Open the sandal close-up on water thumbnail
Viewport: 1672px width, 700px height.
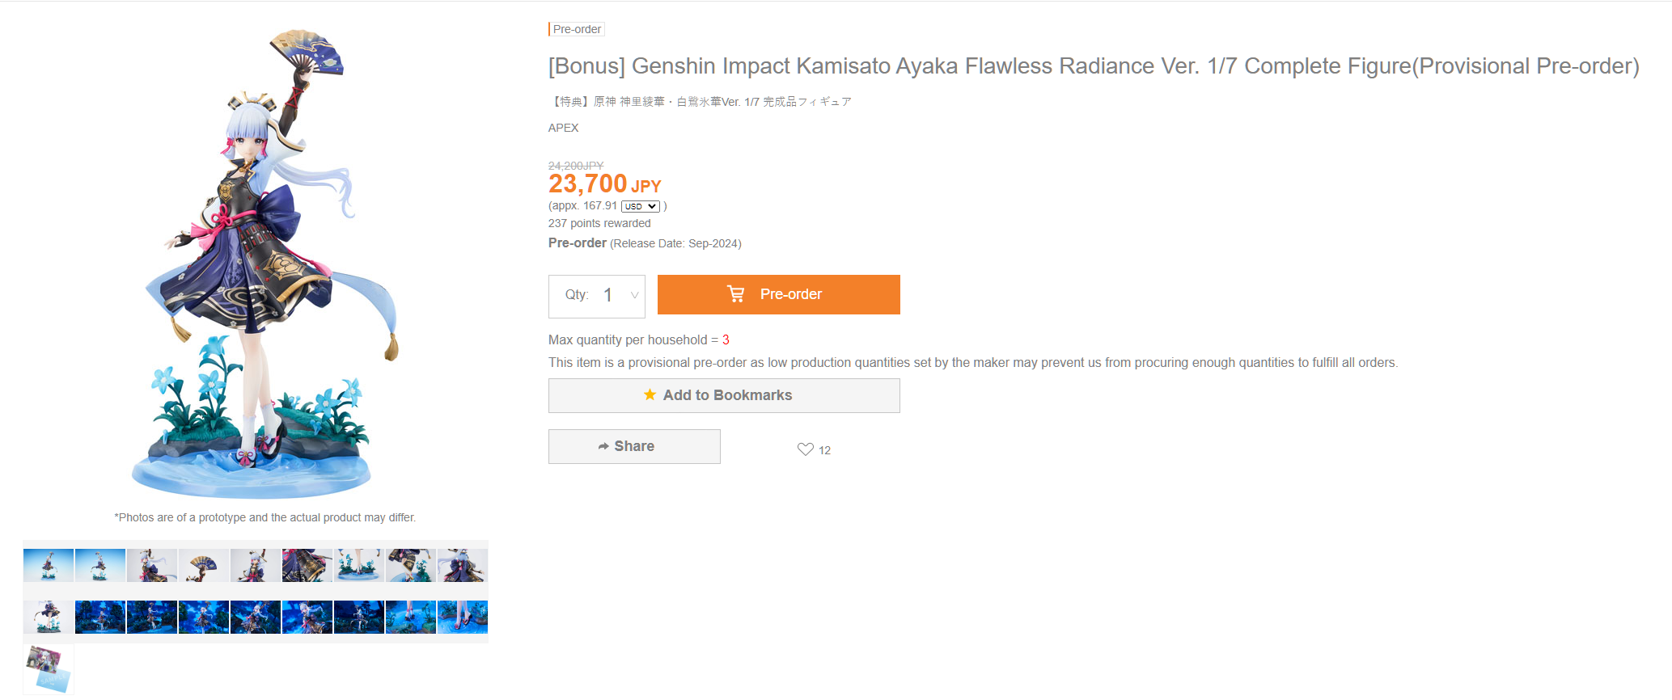[463, 617]
